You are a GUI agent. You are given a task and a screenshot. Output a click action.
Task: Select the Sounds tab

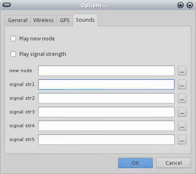tap(85, 20)
